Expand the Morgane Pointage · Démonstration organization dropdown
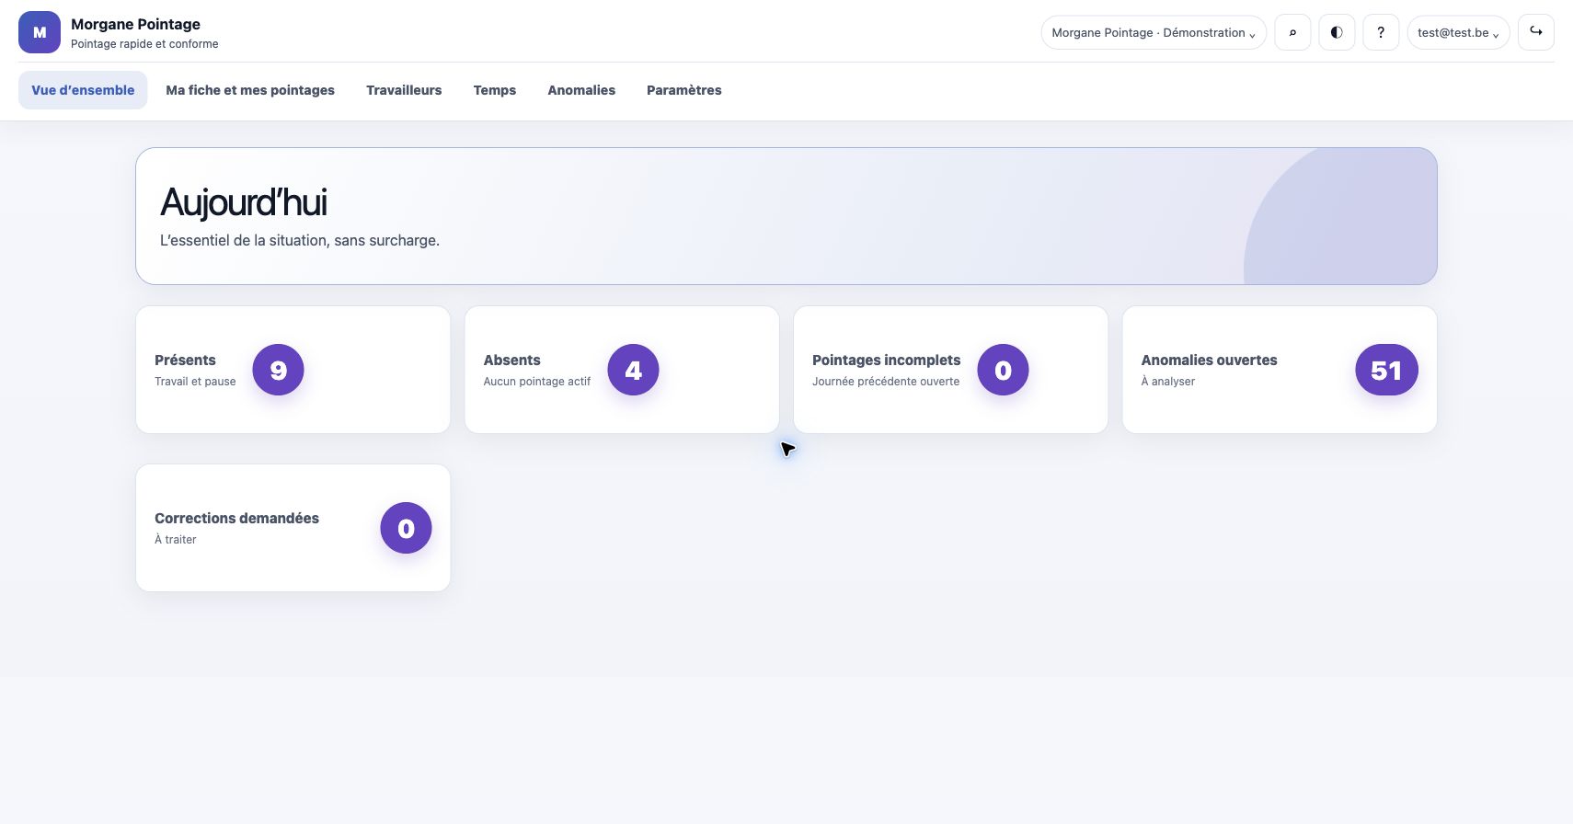Viewport: 1573px width, 824px height. click(x=1154, y=32)
